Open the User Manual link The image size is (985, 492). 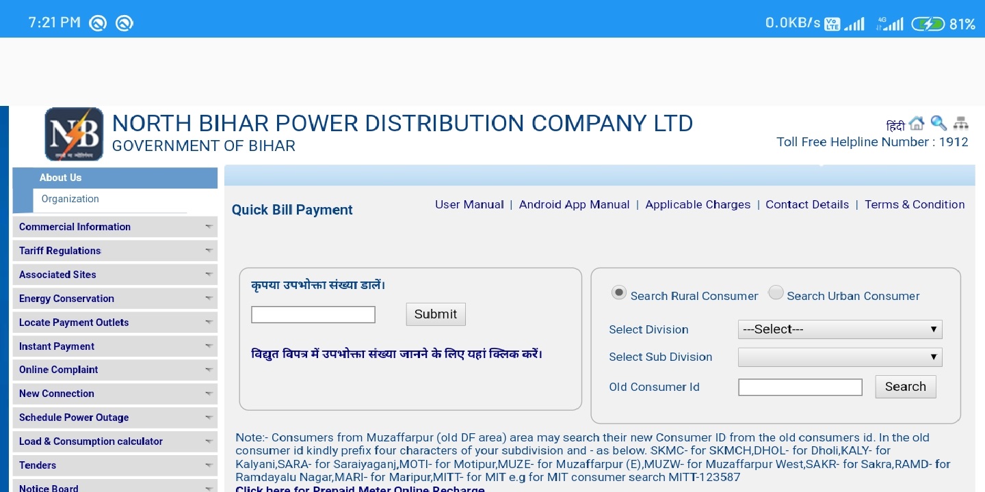point(469,204)
